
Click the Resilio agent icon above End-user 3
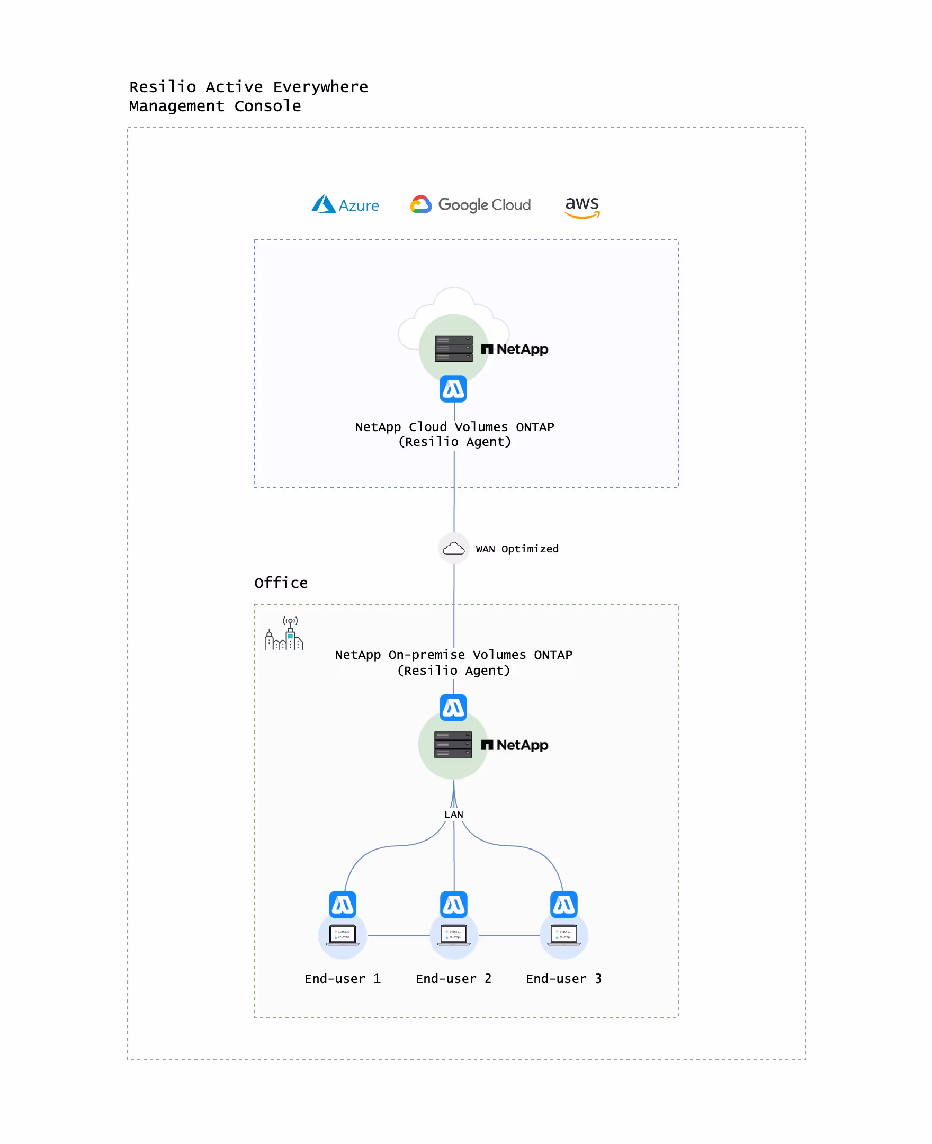(x=564, y=905)
